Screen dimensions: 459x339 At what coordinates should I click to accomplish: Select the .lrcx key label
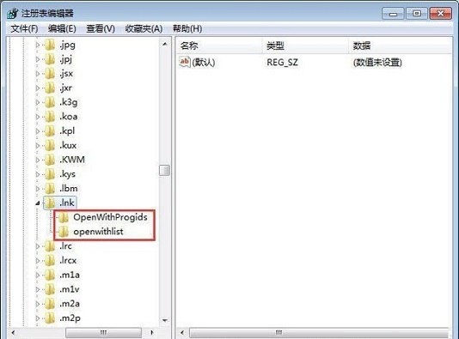(x=68, y=260)
